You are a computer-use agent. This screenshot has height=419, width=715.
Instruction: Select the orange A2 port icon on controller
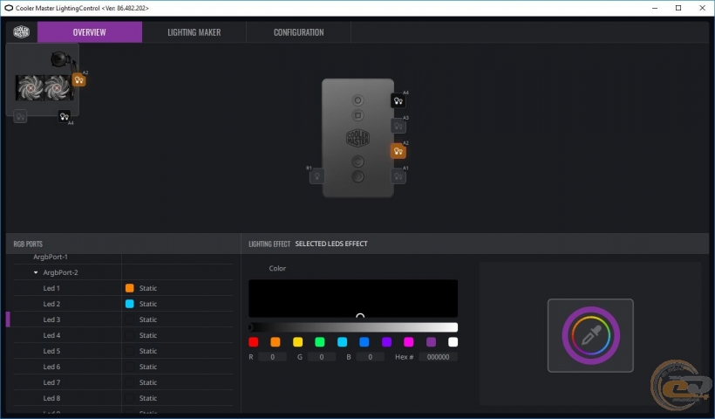(x=398, y=151)
